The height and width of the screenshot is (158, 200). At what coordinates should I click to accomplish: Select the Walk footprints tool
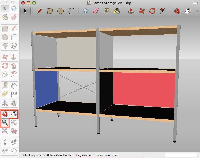coord(14,142)
